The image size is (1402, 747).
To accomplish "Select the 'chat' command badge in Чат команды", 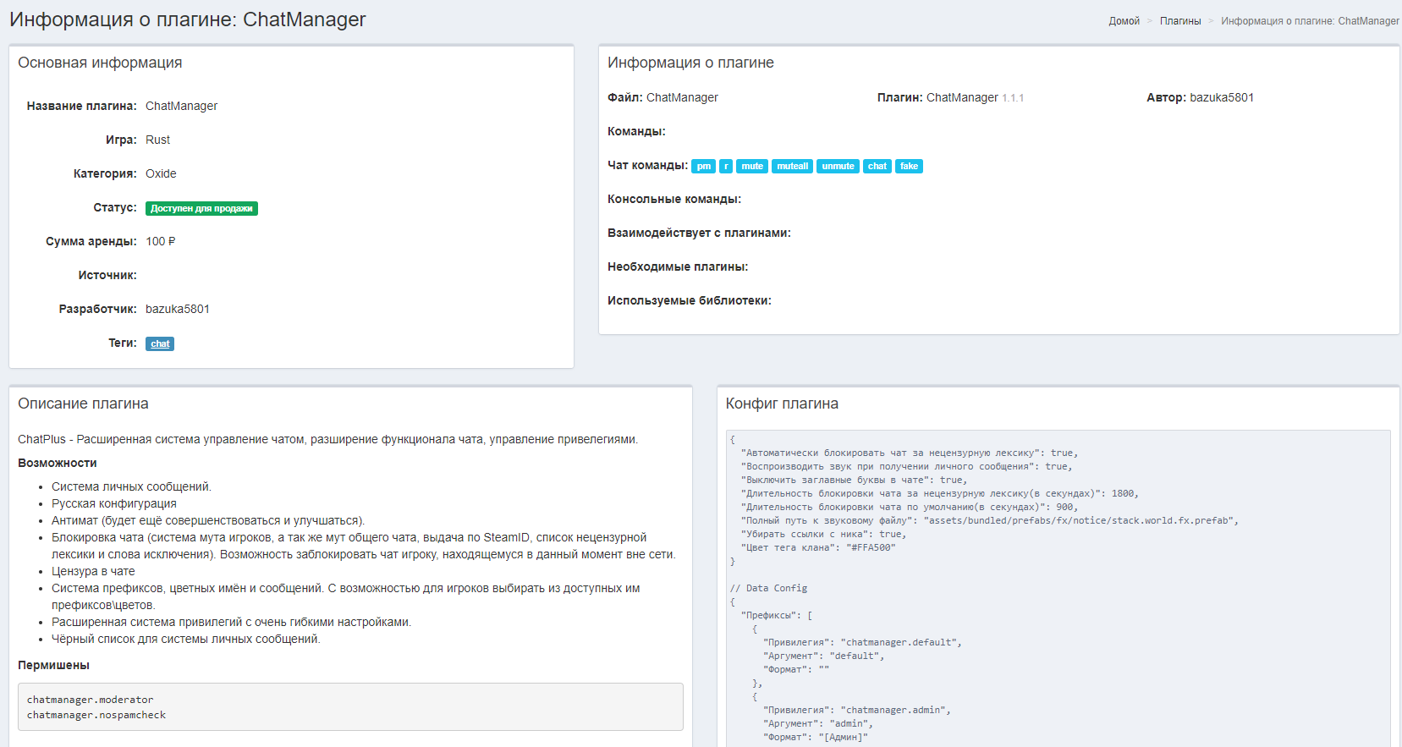I will (877, 167).
